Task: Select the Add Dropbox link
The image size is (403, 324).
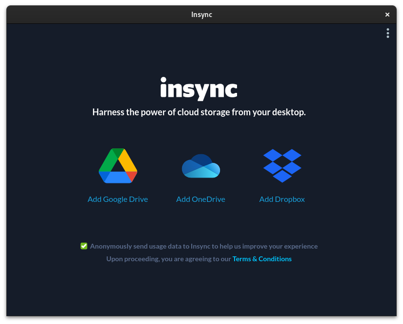Action: (282, 199)
